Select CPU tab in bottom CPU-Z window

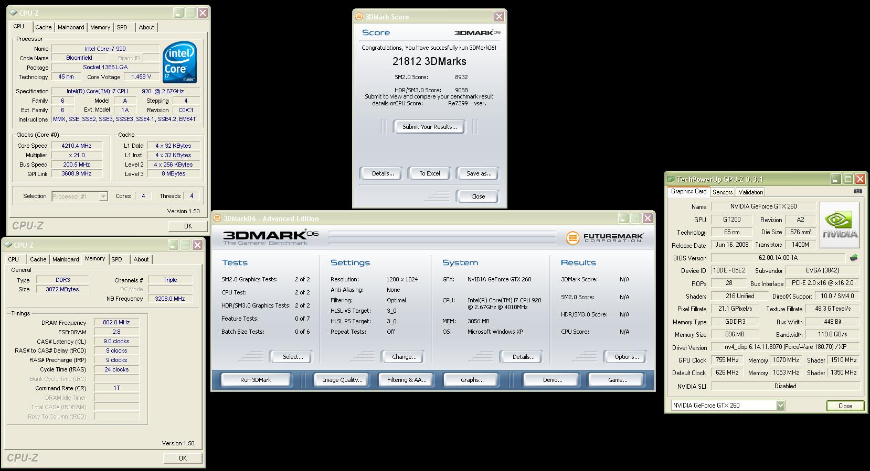point(14,259)
